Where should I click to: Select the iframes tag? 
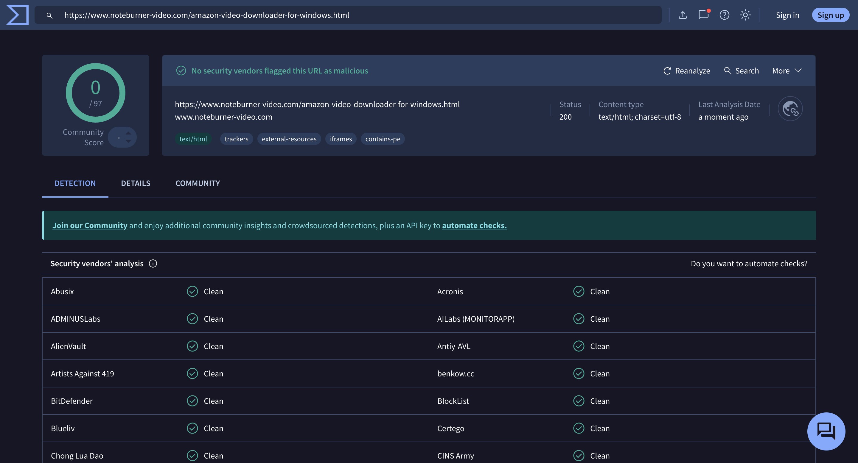pos(341,139)
